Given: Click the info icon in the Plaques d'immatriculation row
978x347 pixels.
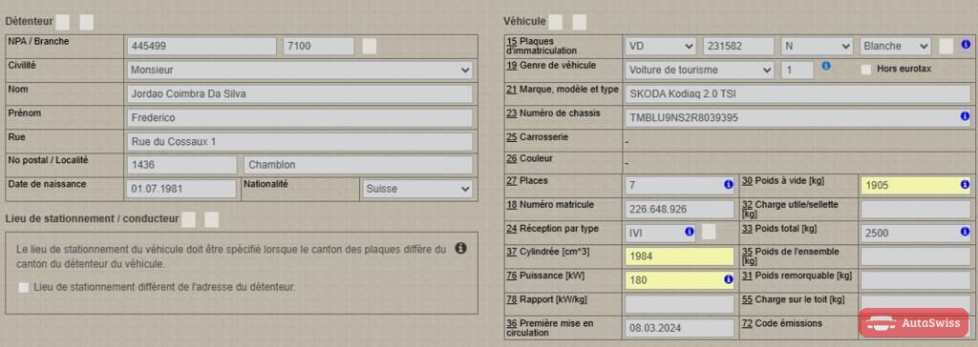Looking at the screenshot, I should [966, 45].
